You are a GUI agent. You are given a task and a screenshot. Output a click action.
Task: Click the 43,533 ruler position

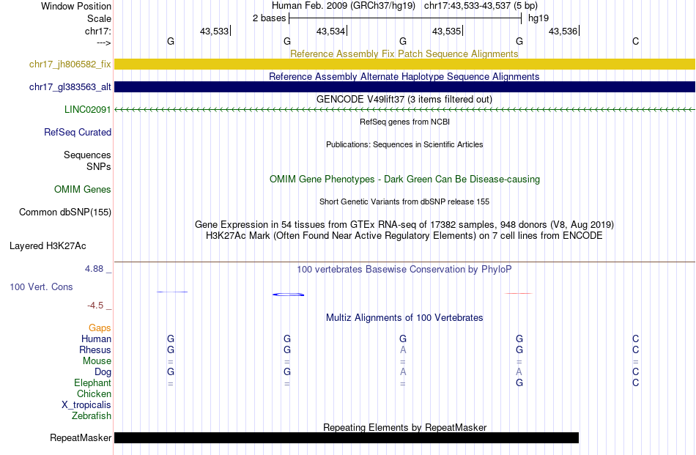pos(214,31)
